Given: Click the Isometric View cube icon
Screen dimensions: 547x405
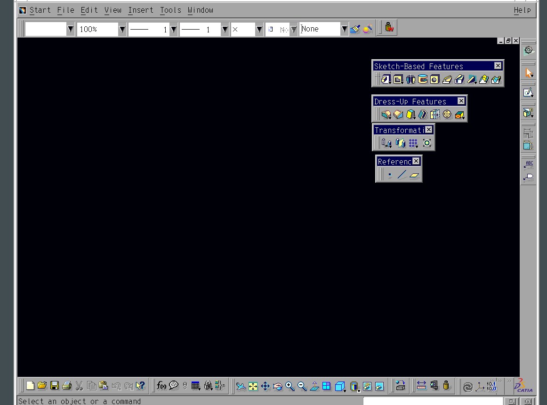Looking at the screenshot, I should pyautogui.click(x=339, y=386).
